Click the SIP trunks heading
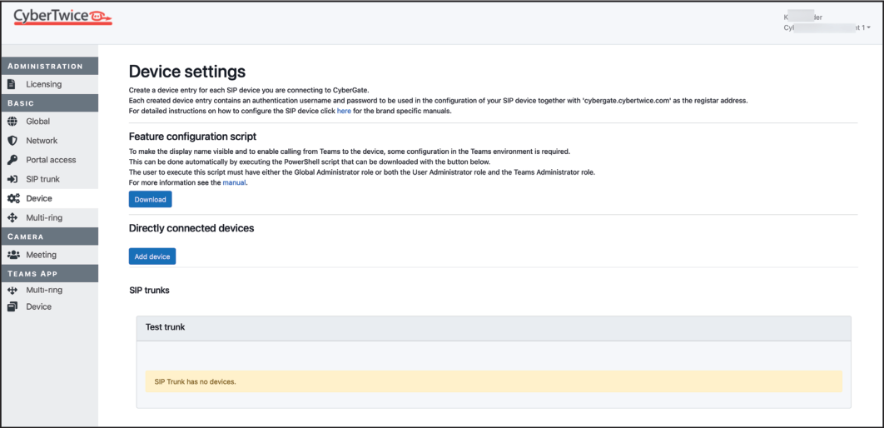The height and width of the screenshot is (428, 884). (x=149, y=291)
